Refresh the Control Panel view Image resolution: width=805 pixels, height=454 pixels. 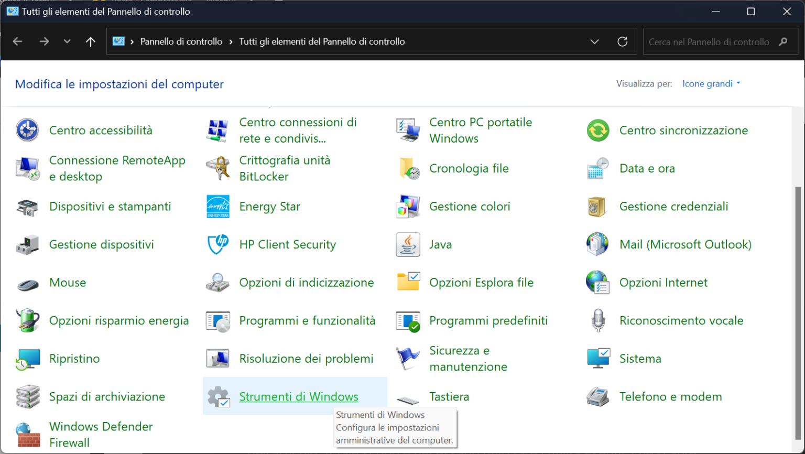click(x=623, y=41)
